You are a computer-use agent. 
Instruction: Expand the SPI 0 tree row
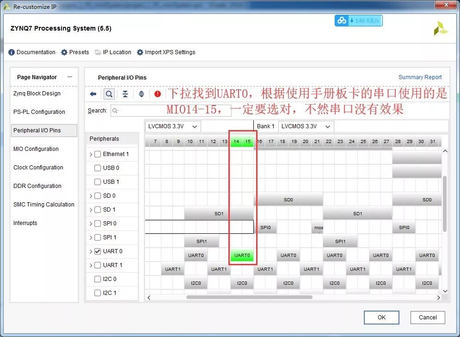tap(91, 224)
